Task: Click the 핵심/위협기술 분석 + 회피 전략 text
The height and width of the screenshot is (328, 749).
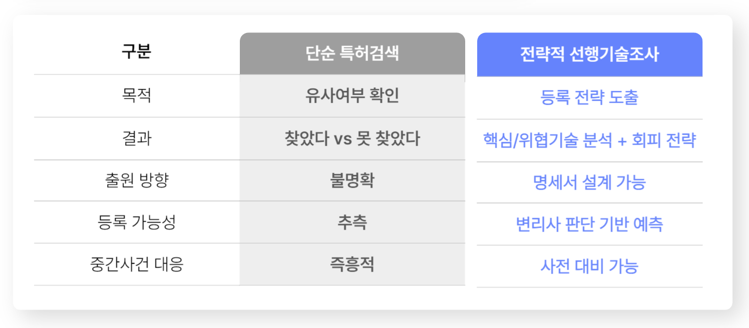Action: pyautogui.click(x=590, y=140)
